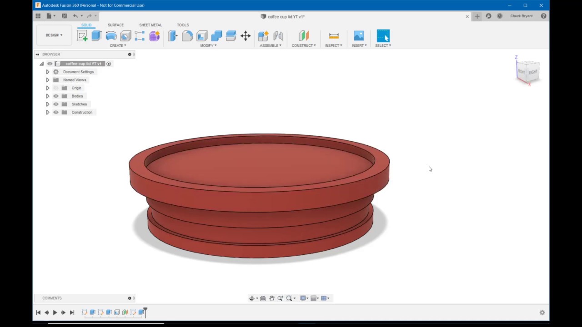This screenshot has width=582, height=327.
Task: Open the Assemble menu
Action: [271, 45]
